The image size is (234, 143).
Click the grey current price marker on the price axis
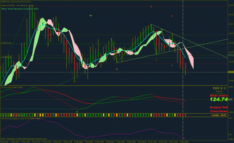(231, 72)
